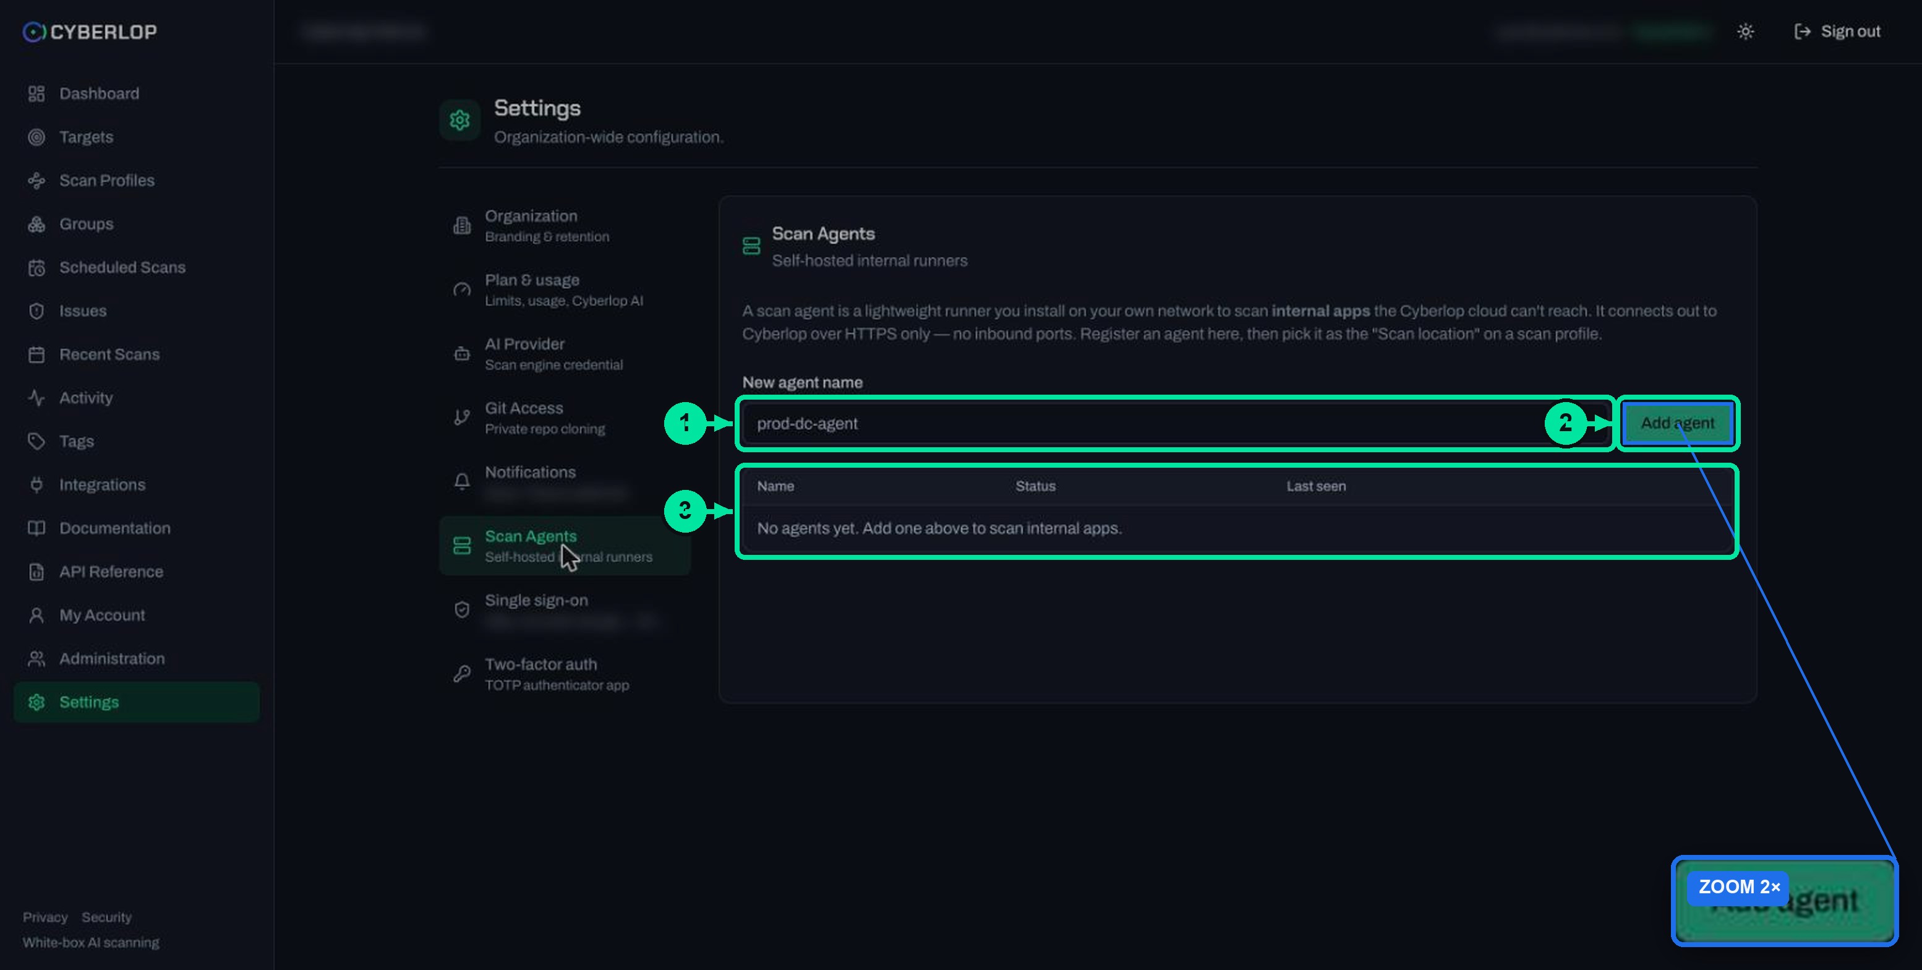Click the Git Access branch icon

tap(462, 417)
